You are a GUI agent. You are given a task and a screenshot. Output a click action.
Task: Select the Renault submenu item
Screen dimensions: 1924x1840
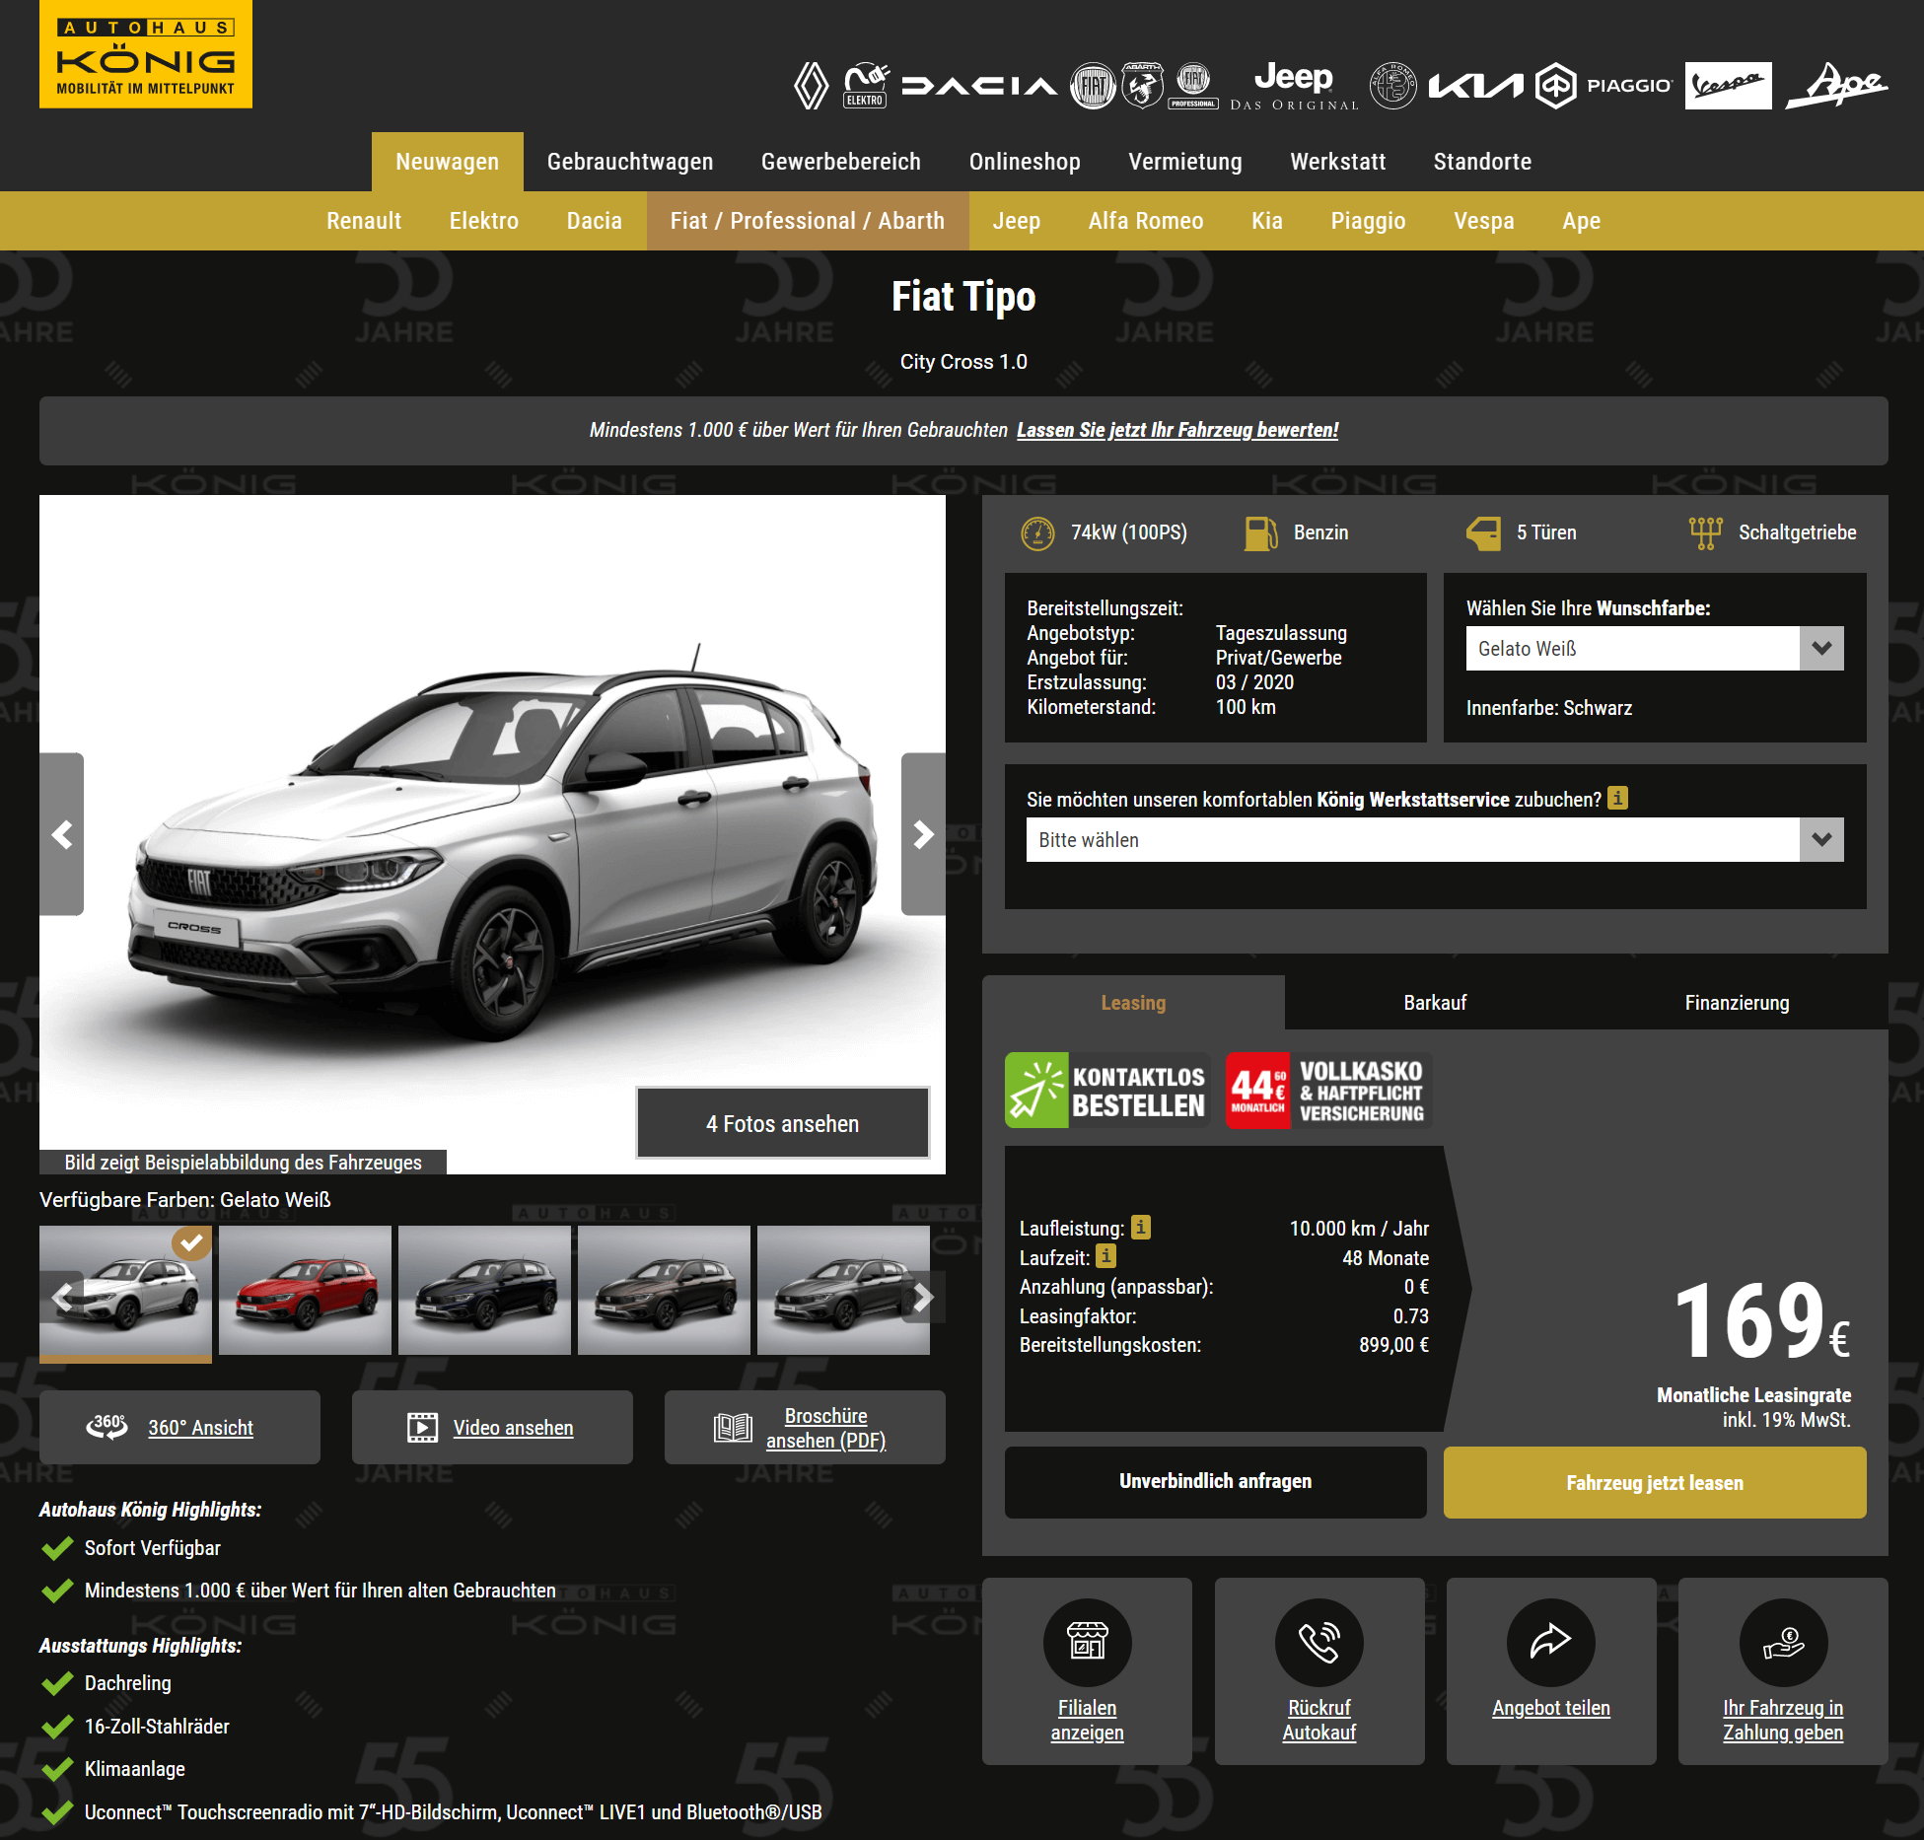click(364, 221)
